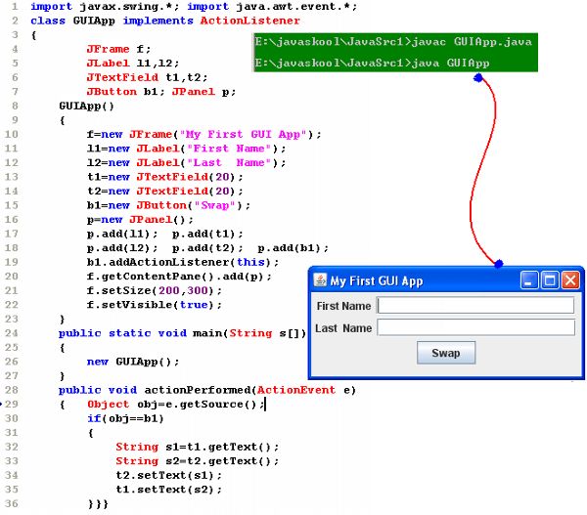Click 'JFrame f;' declaration on line 4
587x515 pixels.
click(118, 49)
